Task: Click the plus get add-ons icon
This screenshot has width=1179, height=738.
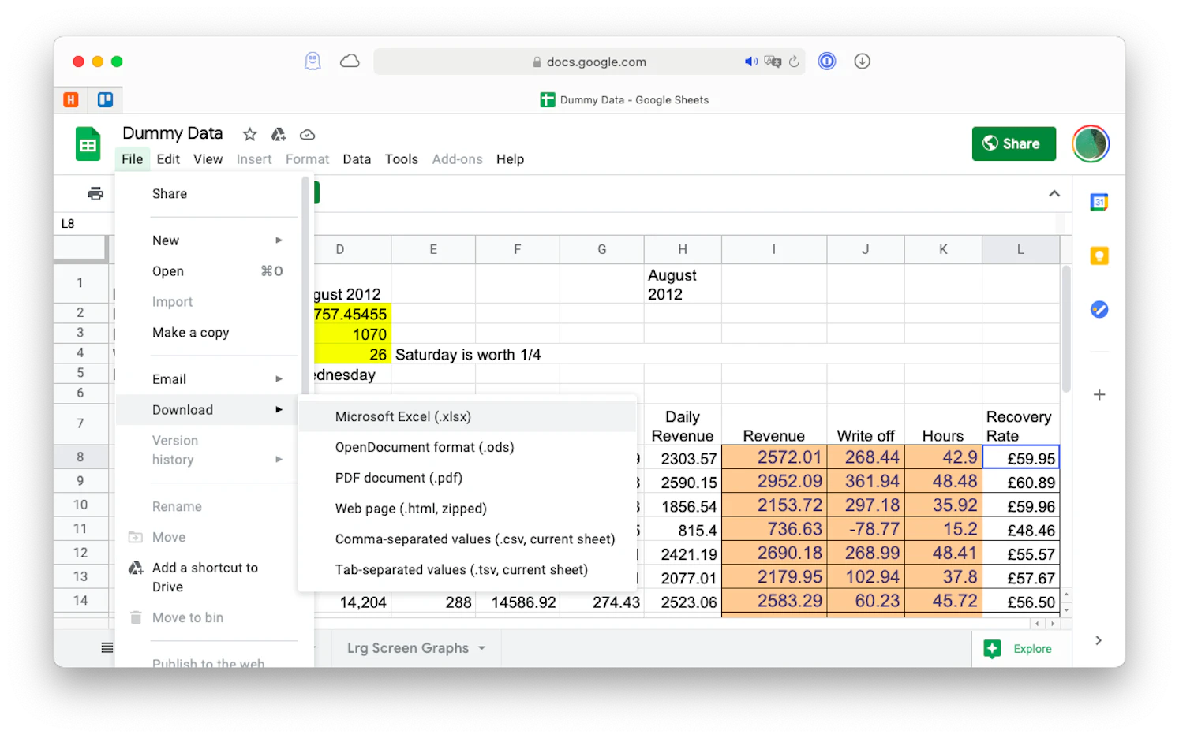Action: point(1099,394)
